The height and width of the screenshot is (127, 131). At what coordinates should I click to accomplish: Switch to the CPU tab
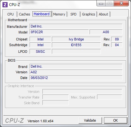click(x=10, y=14)
